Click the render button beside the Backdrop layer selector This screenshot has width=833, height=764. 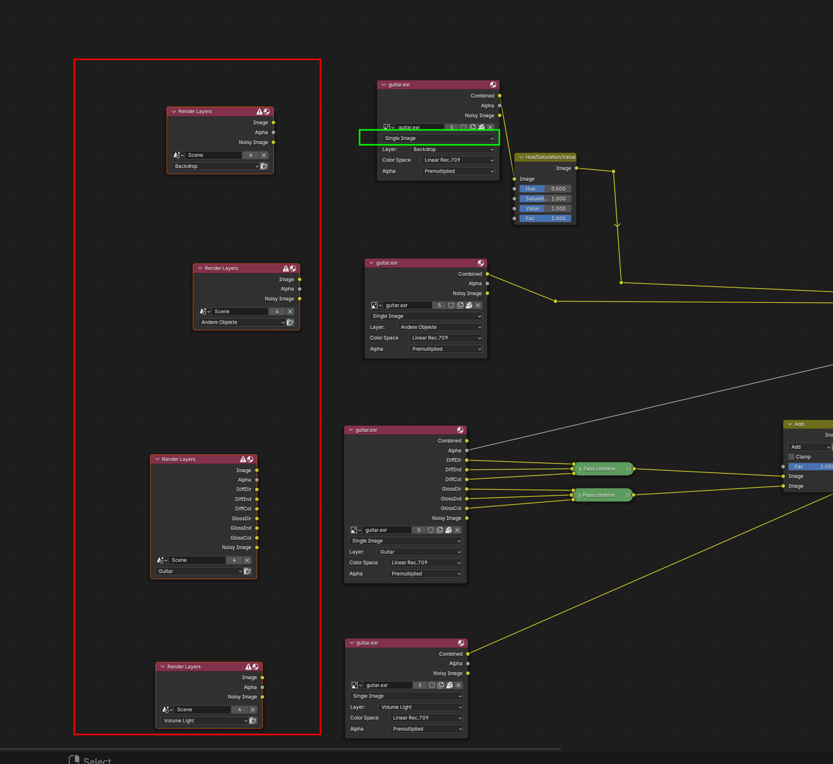pos(264,166)
